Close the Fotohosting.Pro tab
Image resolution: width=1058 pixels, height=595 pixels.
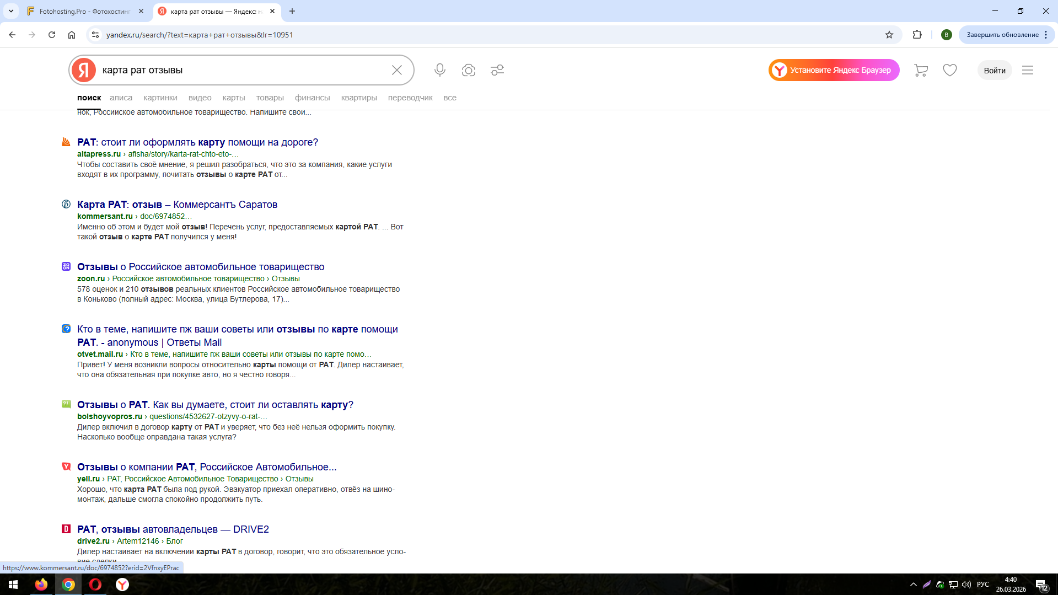[x=141, y=11]
